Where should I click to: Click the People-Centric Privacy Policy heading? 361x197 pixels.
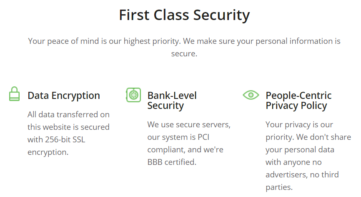coord(298,101)
